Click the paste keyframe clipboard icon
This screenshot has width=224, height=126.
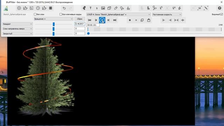149,20
